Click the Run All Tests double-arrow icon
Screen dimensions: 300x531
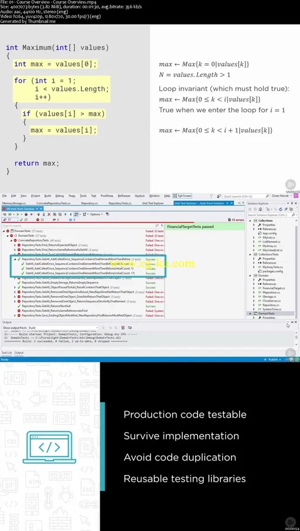point(10,214)
